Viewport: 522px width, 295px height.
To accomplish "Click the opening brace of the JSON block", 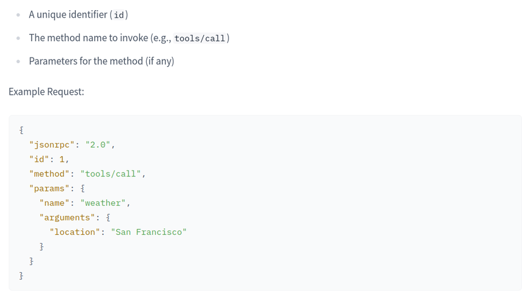I will click(x=22, y=130).
